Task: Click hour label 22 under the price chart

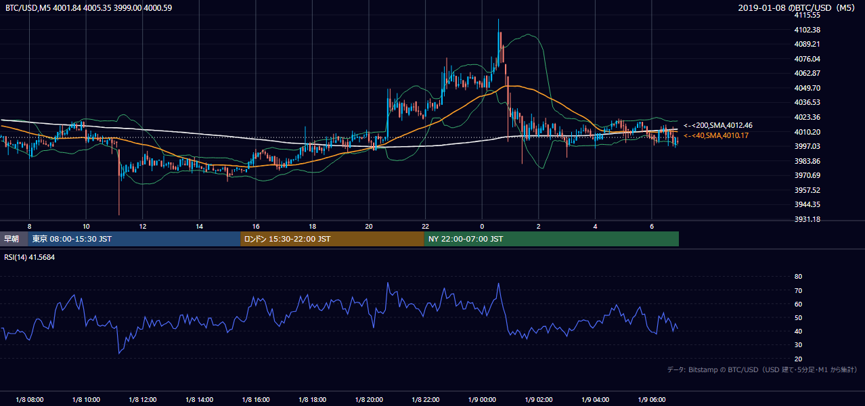Action: click(426, 226)
